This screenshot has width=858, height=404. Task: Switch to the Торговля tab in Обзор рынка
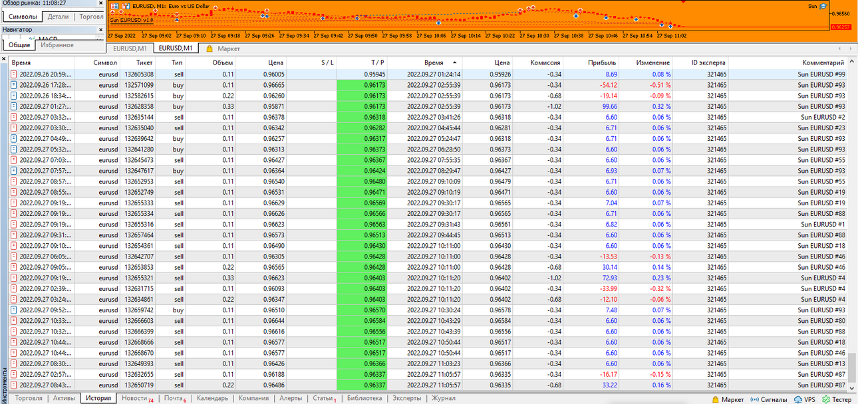(x=91, y=17)
